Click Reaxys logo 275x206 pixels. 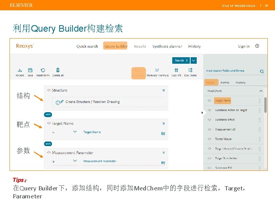click(x=25, y=46)
